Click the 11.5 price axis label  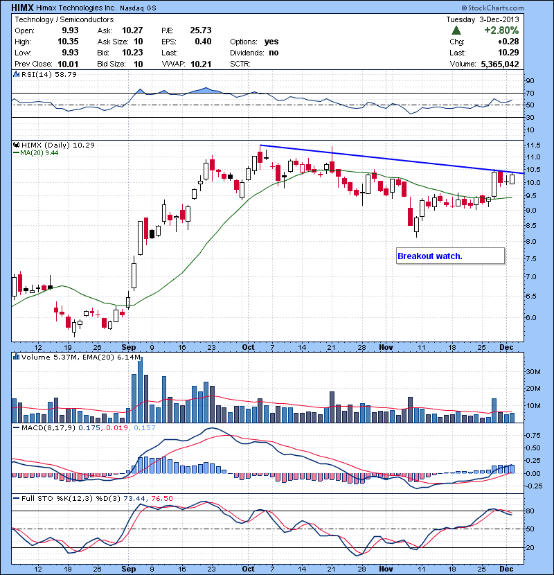(533, 145)
